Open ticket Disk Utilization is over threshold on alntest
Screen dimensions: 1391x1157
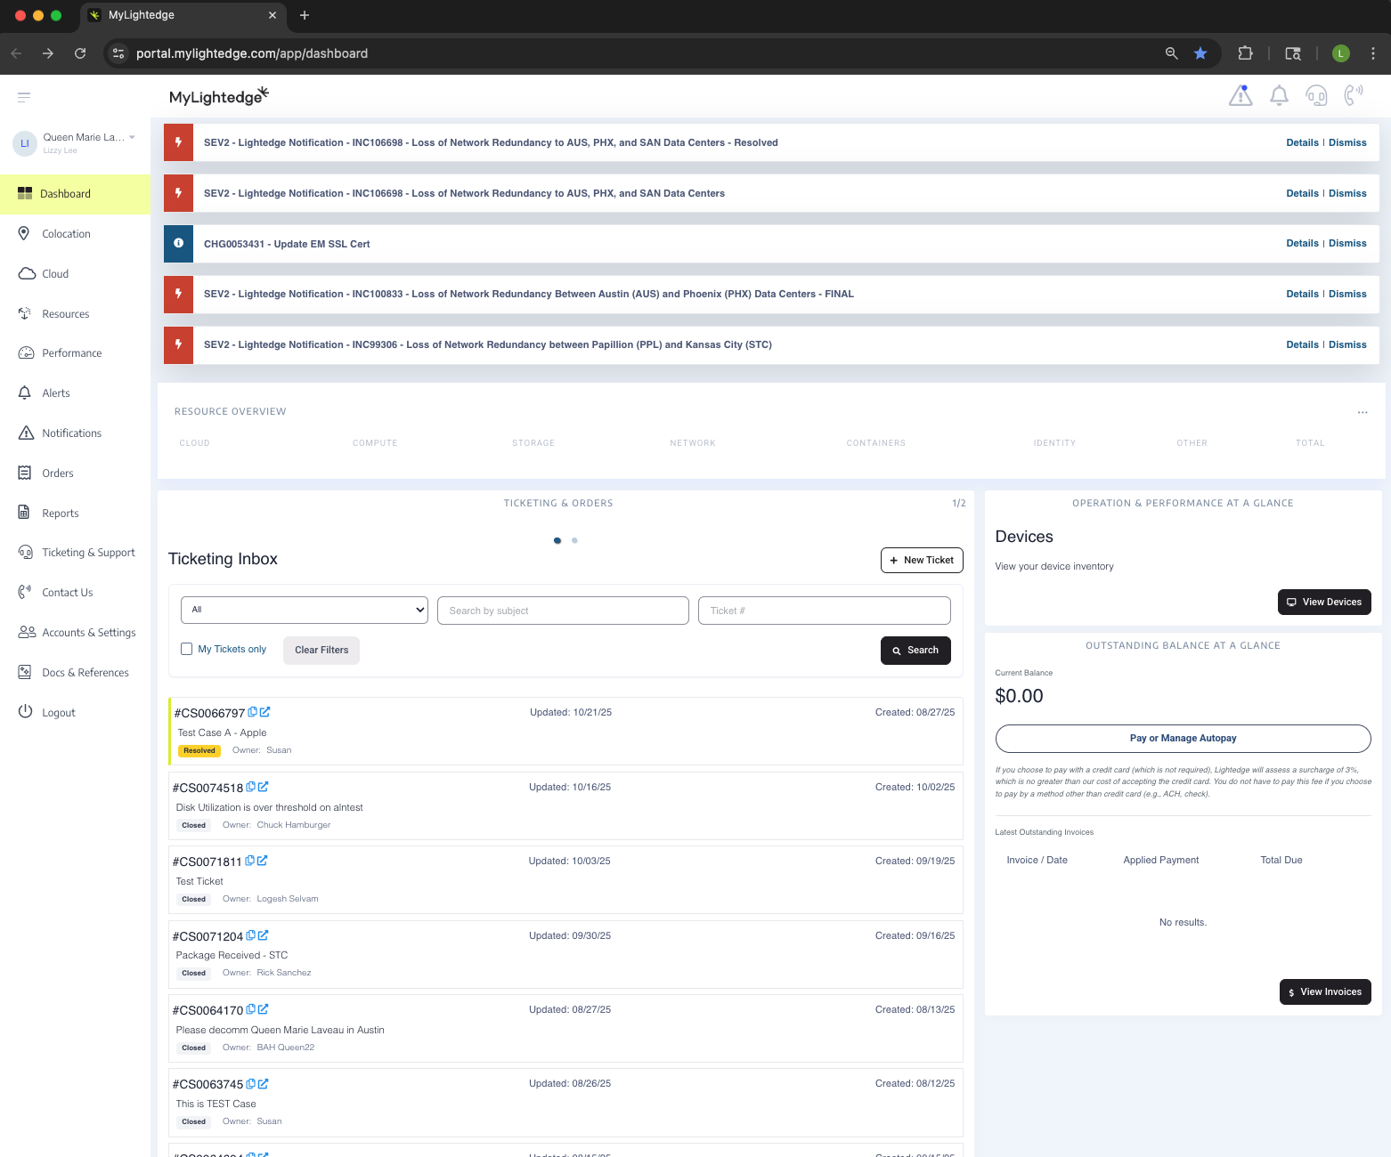point(269,807)
